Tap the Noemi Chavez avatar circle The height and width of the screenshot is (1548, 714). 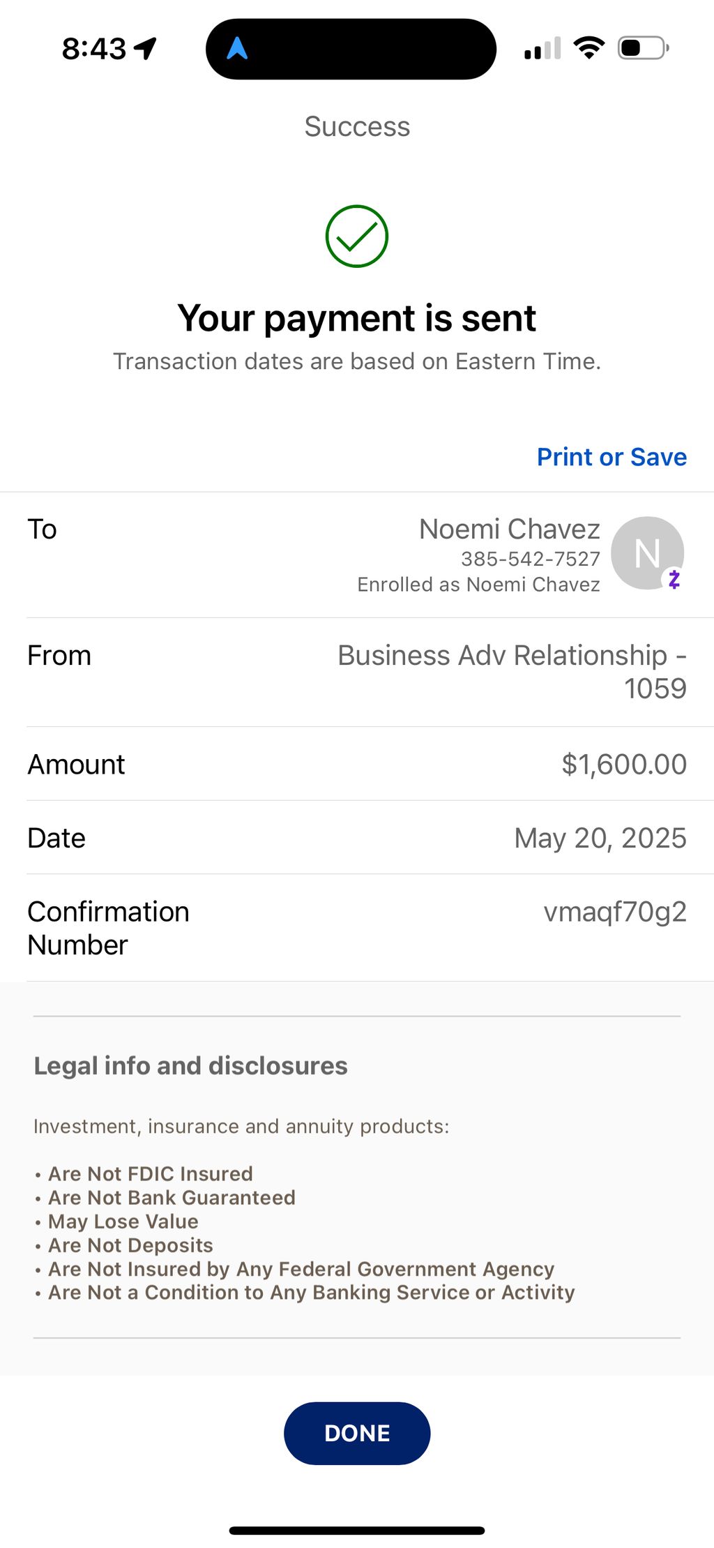[x=647, y=553]
